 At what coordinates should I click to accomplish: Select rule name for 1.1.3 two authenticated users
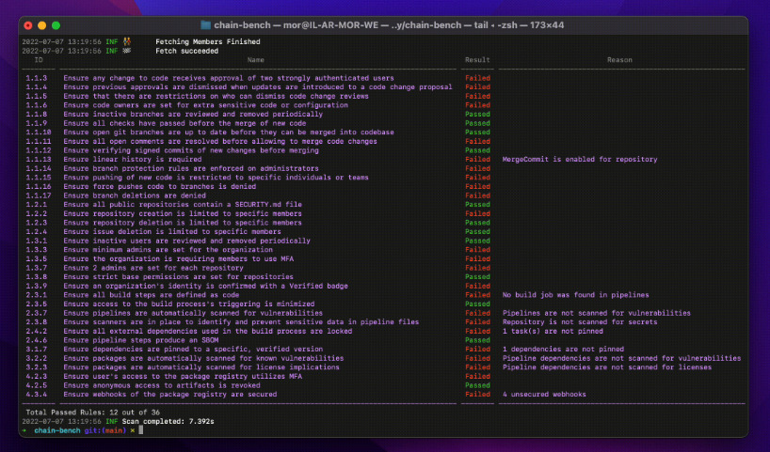point(229,78)
